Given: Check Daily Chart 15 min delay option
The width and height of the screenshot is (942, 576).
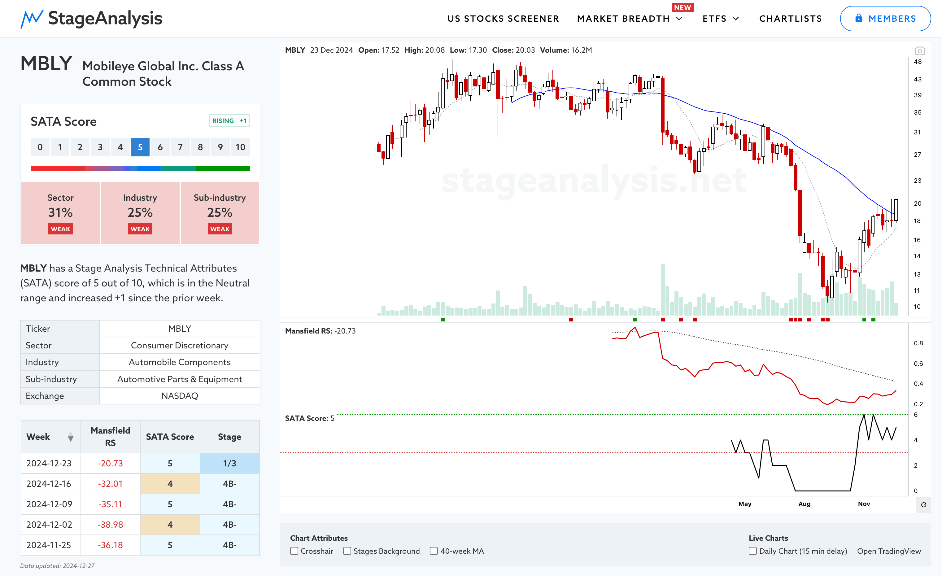Looking at the screenshot, I should (752, 551).
